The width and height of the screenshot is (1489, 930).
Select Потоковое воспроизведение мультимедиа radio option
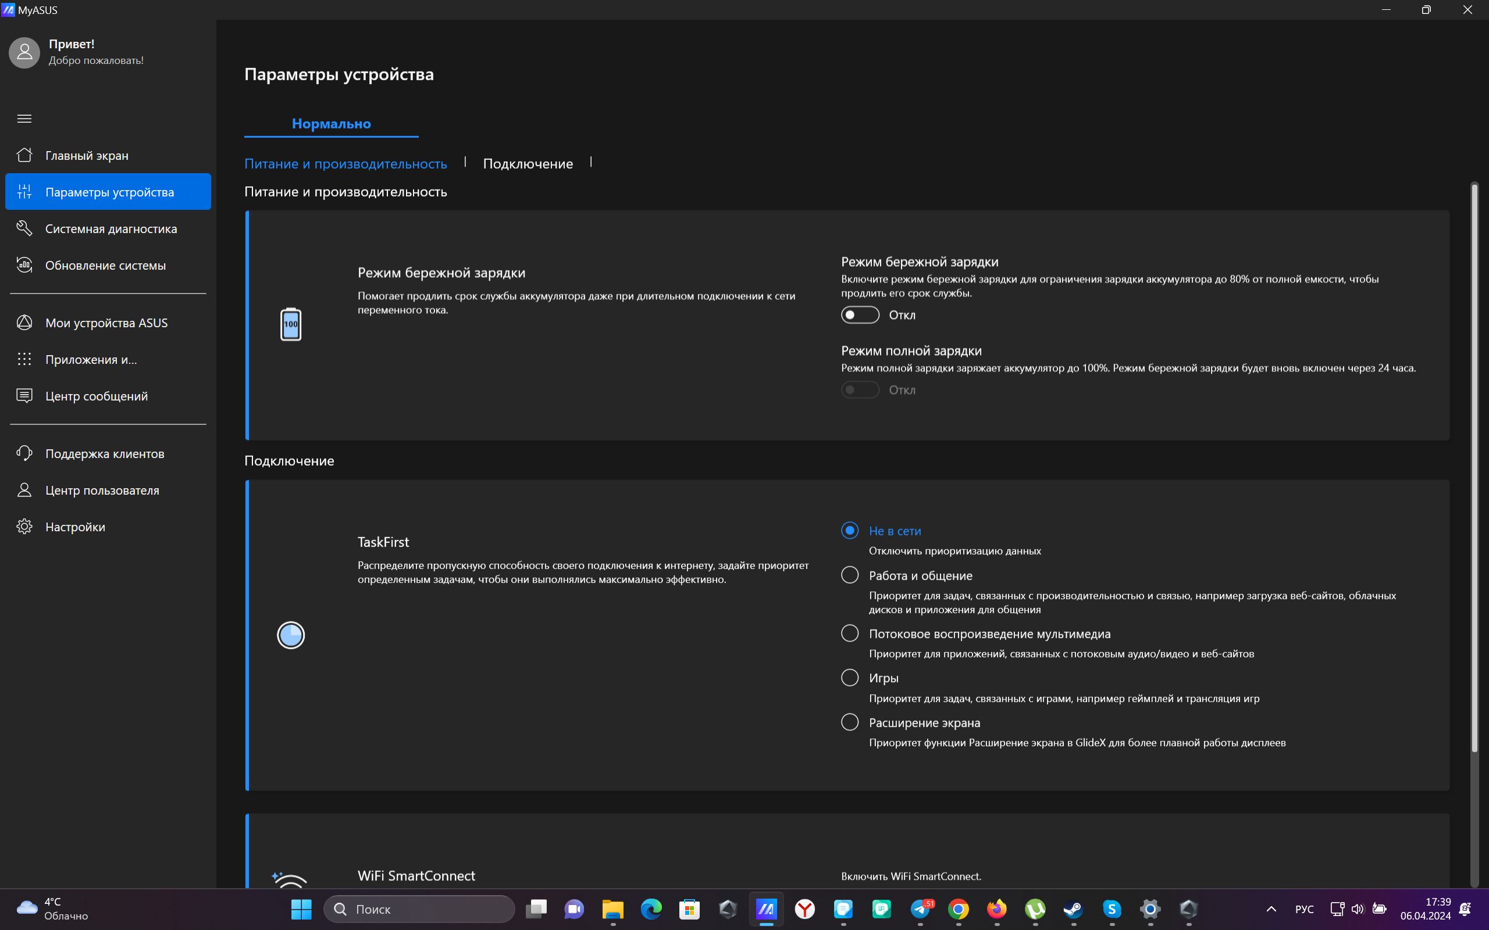click(850, 633)
